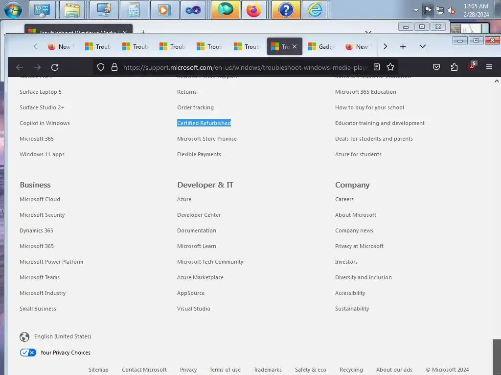Switch to the Gadgets tab
The width and height of the screenshot is (501, 375).
tap(321, 46)
